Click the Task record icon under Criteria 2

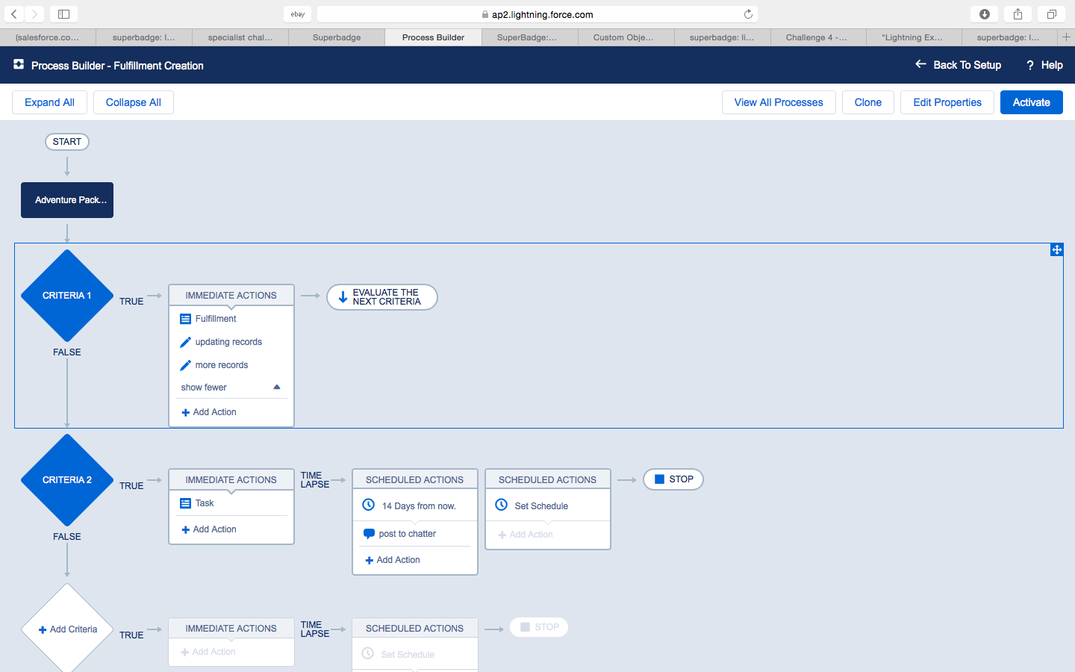tap(185, 503)
